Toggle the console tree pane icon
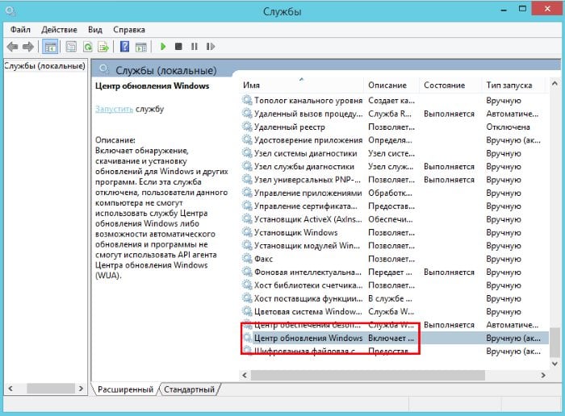The height and width of the screenshot is (416, 565). point(51,47)
